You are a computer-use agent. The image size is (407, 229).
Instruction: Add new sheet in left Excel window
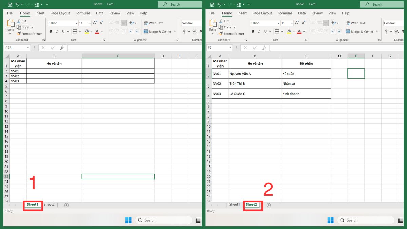(x=66, y=205)
